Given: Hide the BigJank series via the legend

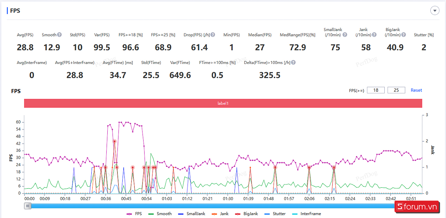Looking at the screenshot, I should (x=247, y=214).
